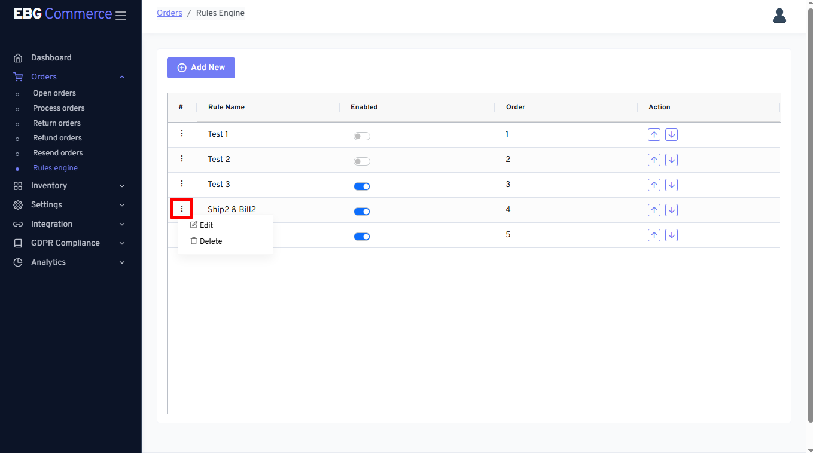Go to Return orders in sidebar
This screenshot has height=453, width=813.
click(x=57, y=123)
